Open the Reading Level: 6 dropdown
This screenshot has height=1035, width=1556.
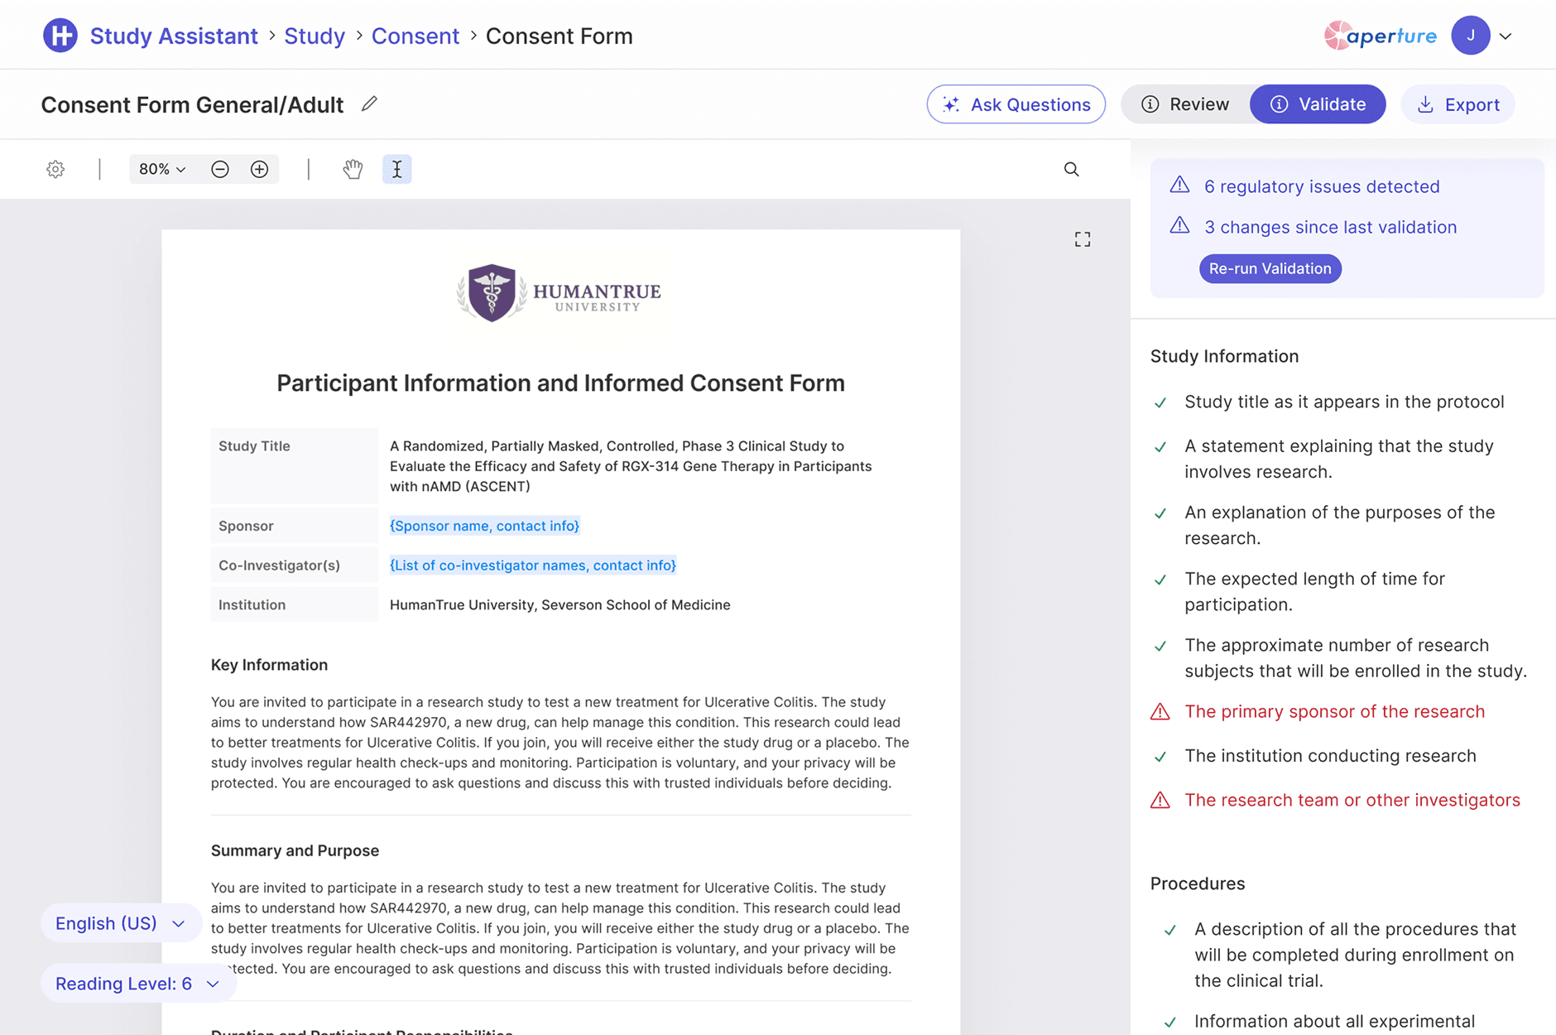(x=138, y=984)
